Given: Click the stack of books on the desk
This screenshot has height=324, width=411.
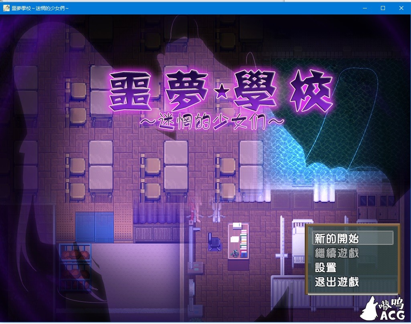Looking at the screenshot, I should 243,243.
